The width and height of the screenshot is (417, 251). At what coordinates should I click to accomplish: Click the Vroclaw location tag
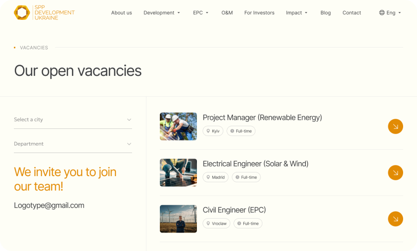(216, 223)
